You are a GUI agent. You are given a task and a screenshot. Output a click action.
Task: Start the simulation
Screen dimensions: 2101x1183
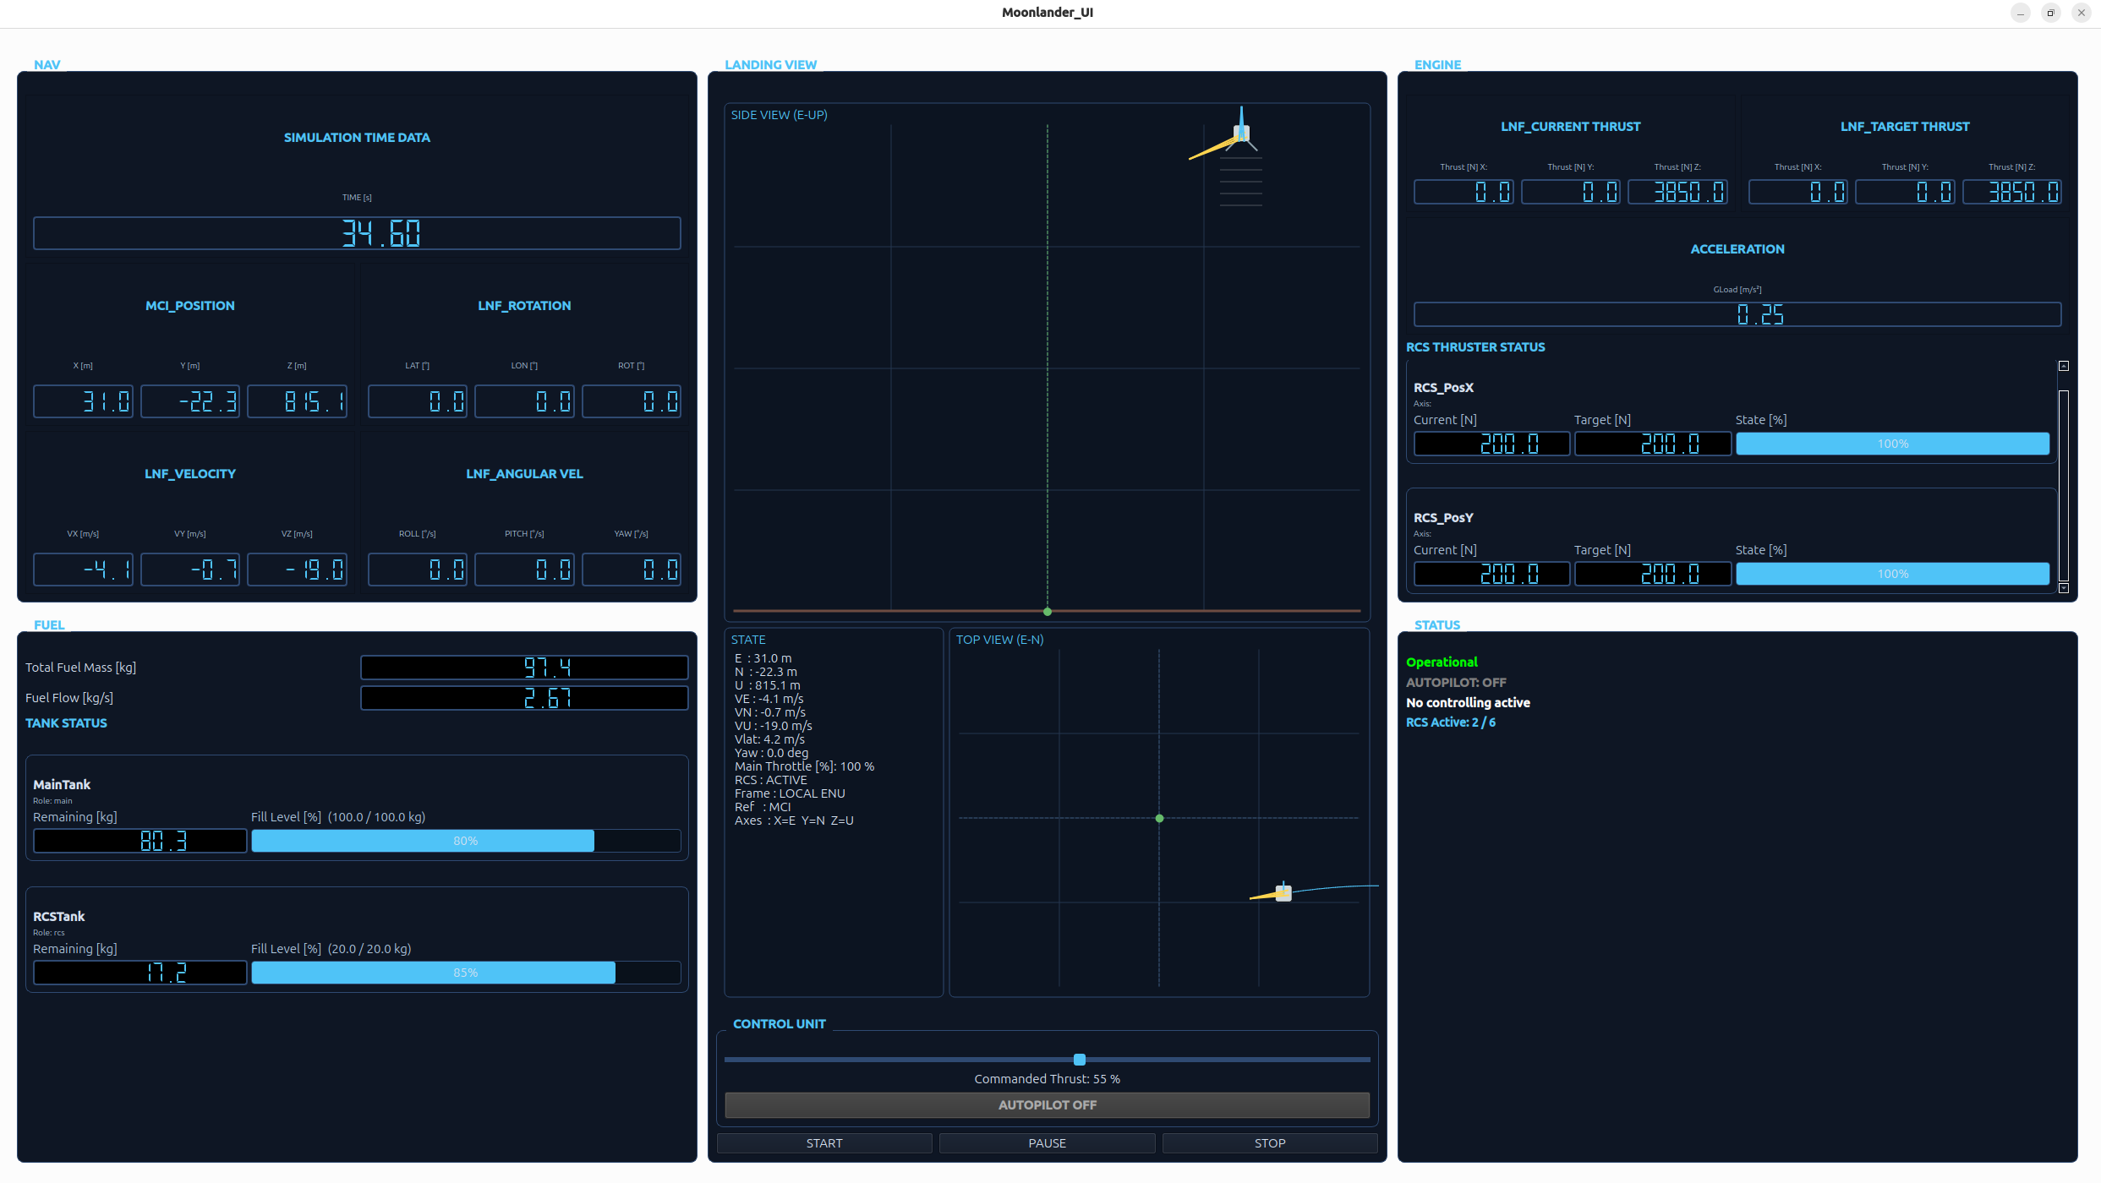pos(824,1143)
